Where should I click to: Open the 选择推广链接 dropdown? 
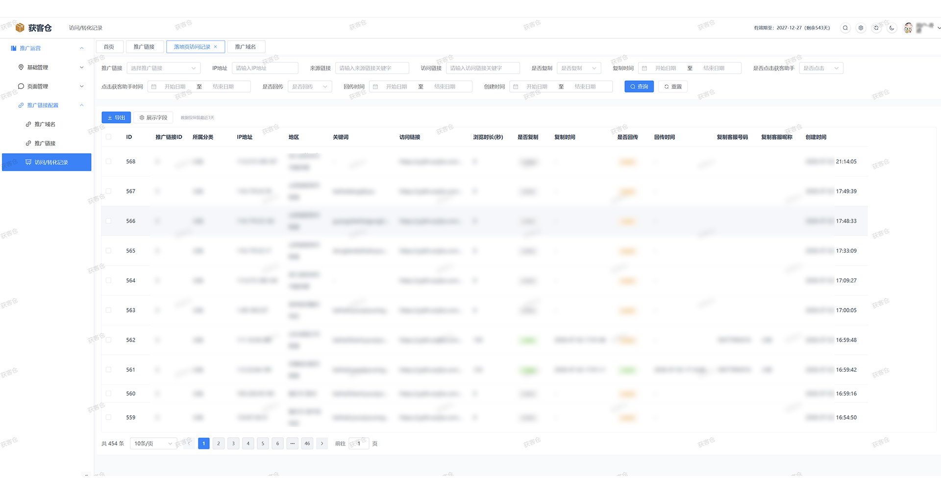click(163, 68)
